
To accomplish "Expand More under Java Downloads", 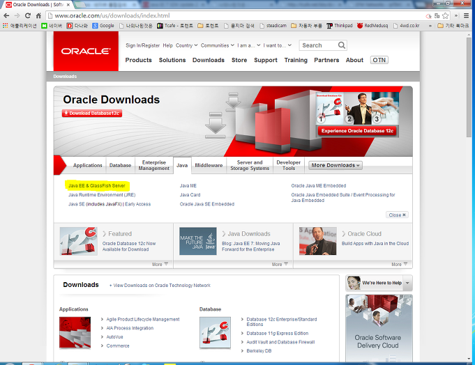I will pos(280,264).
